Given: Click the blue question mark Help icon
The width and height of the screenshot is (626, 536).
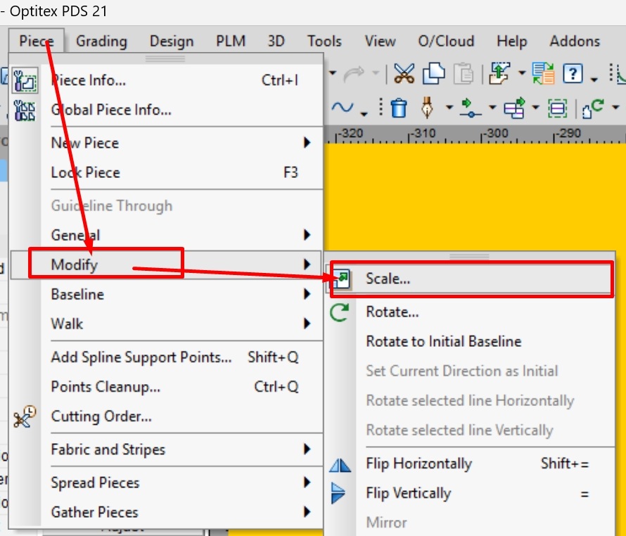Looking at the screenshot, I should point(574,73).
